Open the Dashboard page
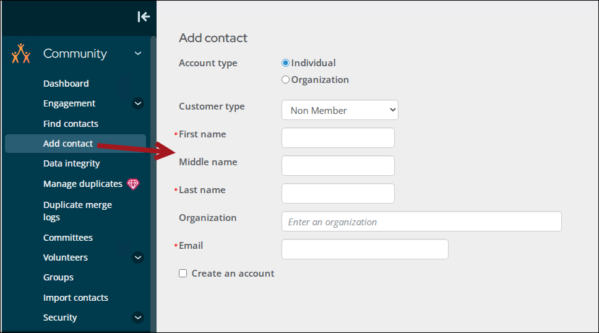 [66, 84]
